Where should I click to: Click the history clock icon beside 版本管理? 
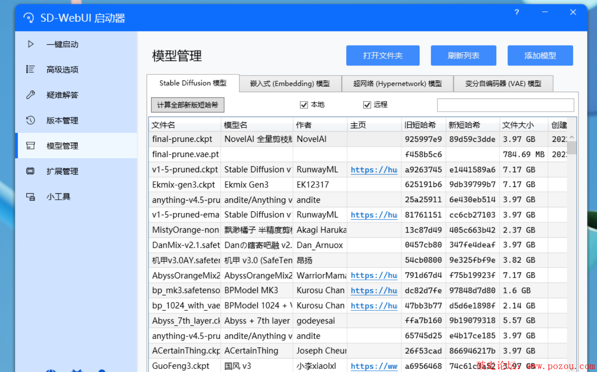point(30,120)
